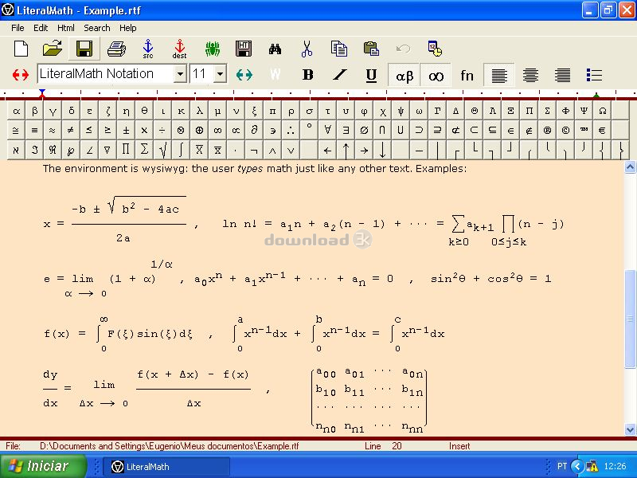Insert the integral symbol
The height and width of the screenshot is (478, 637).
pyautogui.click(x=182, y=150)
